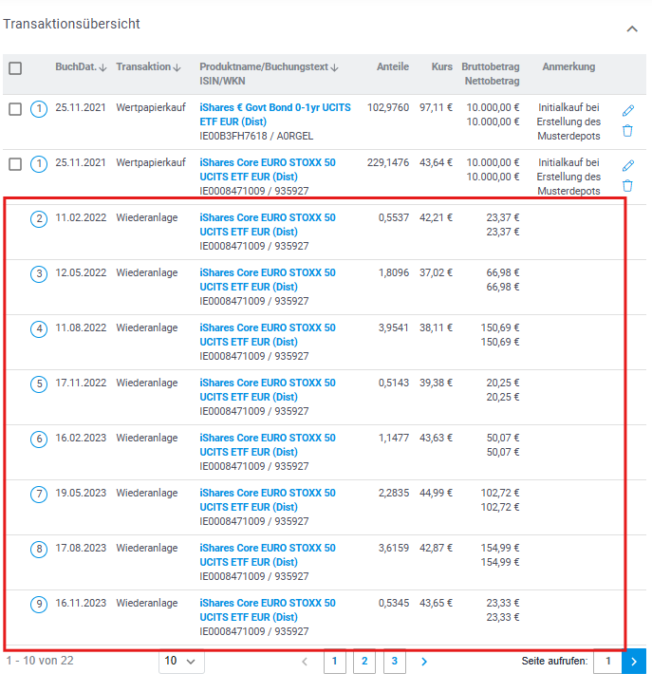The width and height of the screenshot is (652, 692).
Task: Delete the iShares Govt Bond purchase via trash icon
Action: (x=627, y=131)
